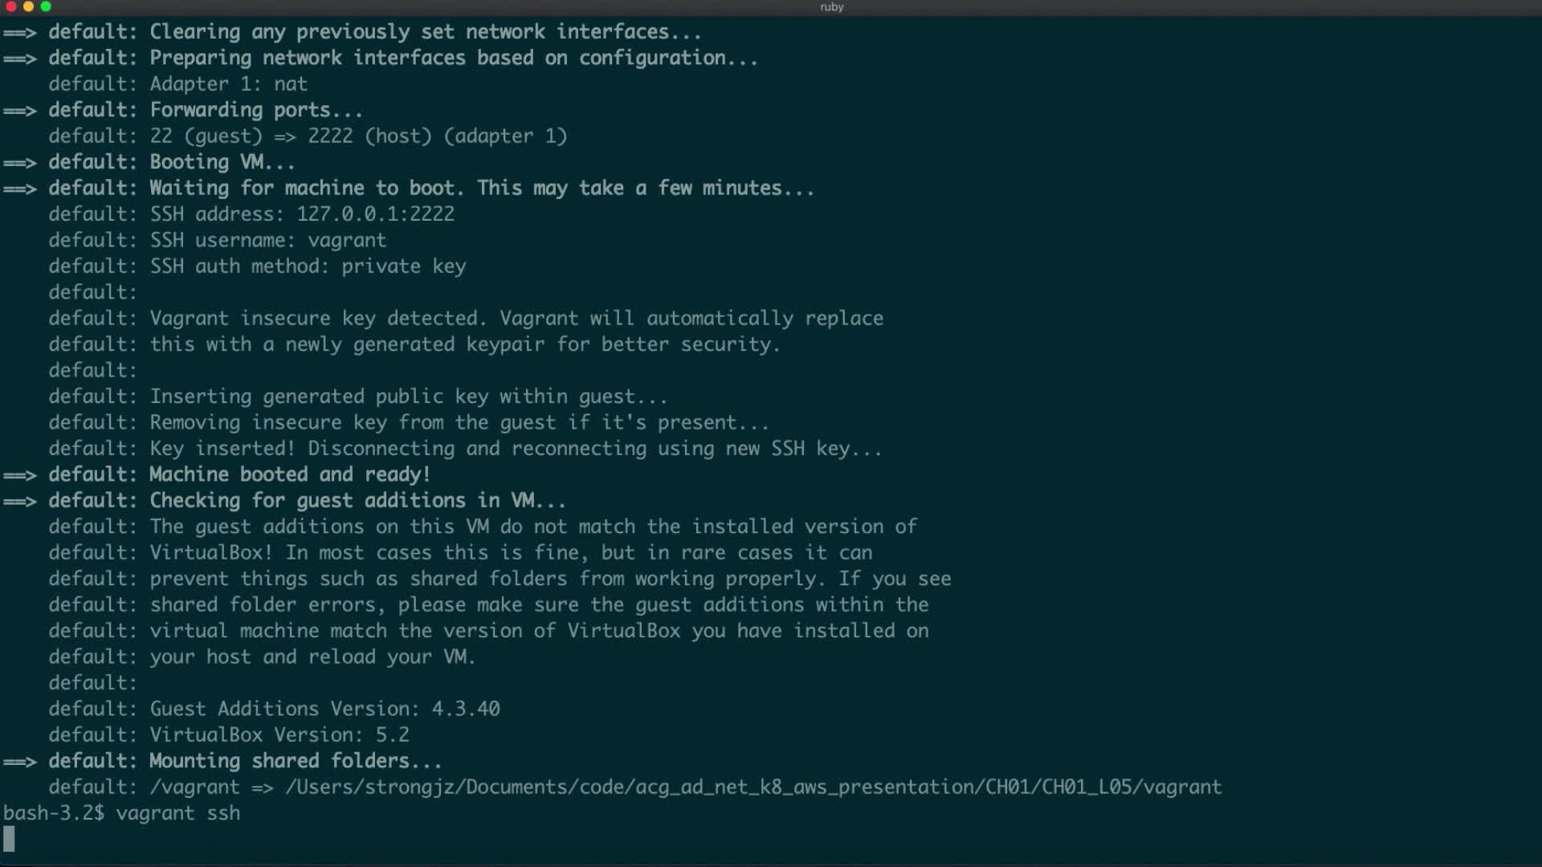Click the "Adapter 1: nat" line
Image resolution: width=1542 pixels, height=867 pixels.
[x=228, y=84]
